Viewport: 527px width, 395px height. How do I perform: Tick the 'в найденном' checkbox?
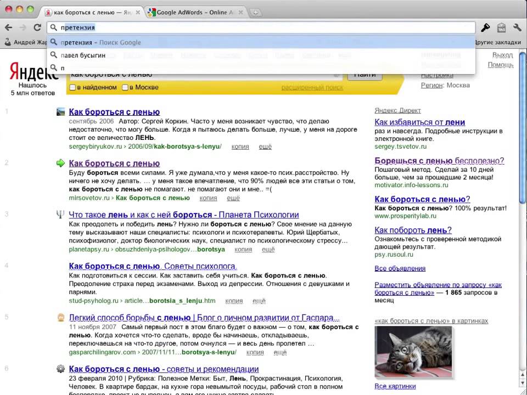pos(72,87)
